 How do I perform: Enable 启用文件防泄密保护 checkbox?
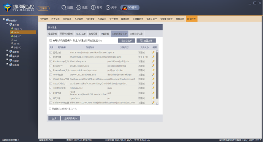(51, 41)
